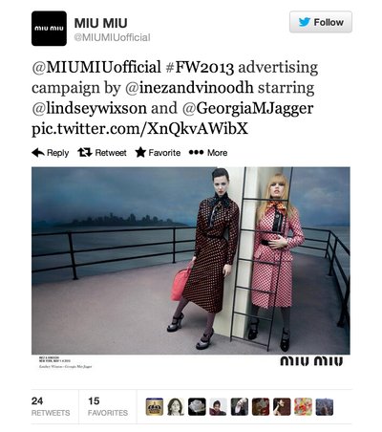This screenshot has height=432, width=382.
Task: Click the Favorite star icon
Action: 140,153
